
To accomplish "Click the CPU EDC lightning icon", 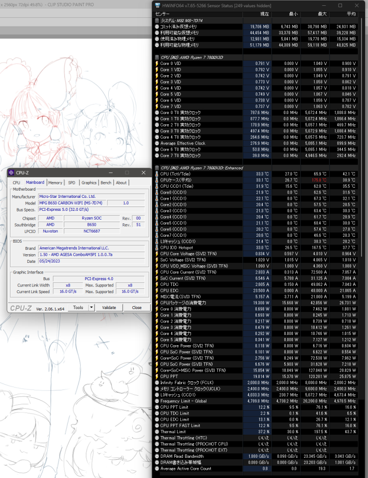I will pos(157,291).
